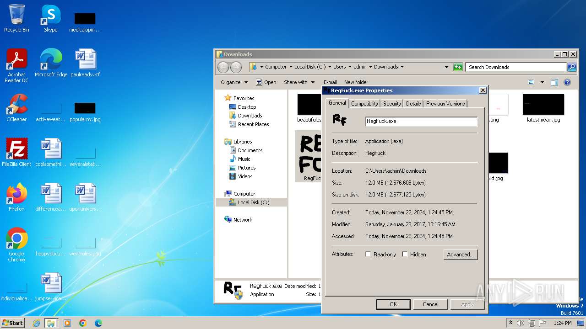Viewport: 586px width, 329px height.
Task: Launch CCleaner from the desktop
Action: coord(16,108)
